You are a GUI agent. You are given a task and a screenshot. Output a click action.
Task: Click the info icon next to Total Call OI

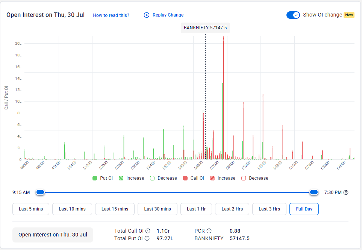[x=148, y=231]
